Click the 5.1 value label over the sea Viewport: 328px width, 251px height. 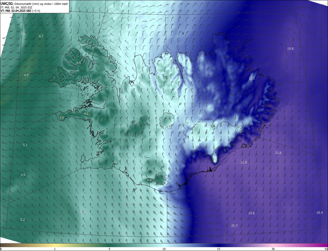pos(25,145)
